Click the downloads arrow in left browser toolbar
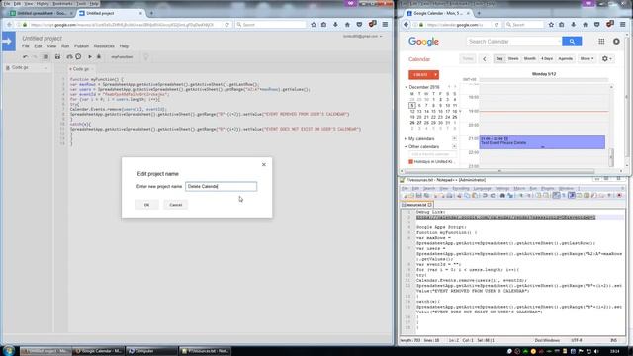633x356 pixels. (335, 25)
